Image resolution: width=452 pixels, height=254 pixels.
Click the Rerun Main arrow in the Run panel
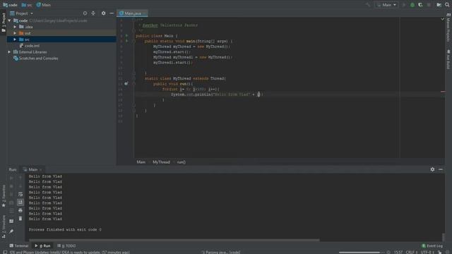[11, 178]
